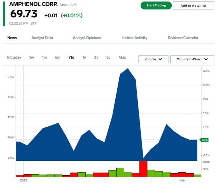216x185 pixels.
Task: Click the 02:22:59 PM timestamp
Action: coord(19,23)
